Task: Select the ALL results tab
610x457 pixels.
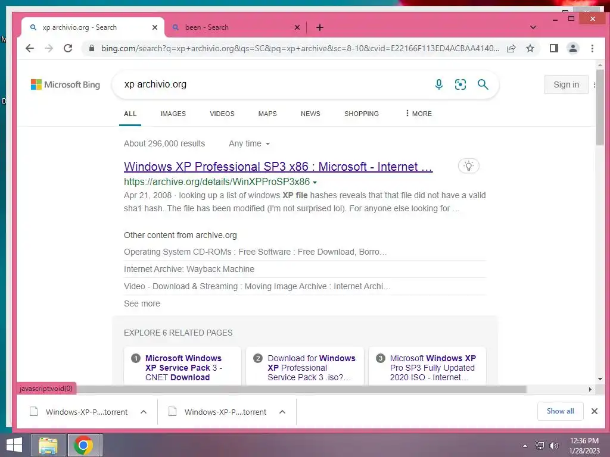Action: 130,114
